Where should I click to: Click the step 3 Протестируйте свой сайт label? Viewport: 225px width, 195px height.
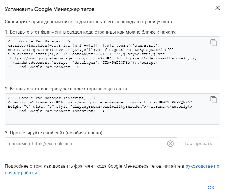[54, 133]
